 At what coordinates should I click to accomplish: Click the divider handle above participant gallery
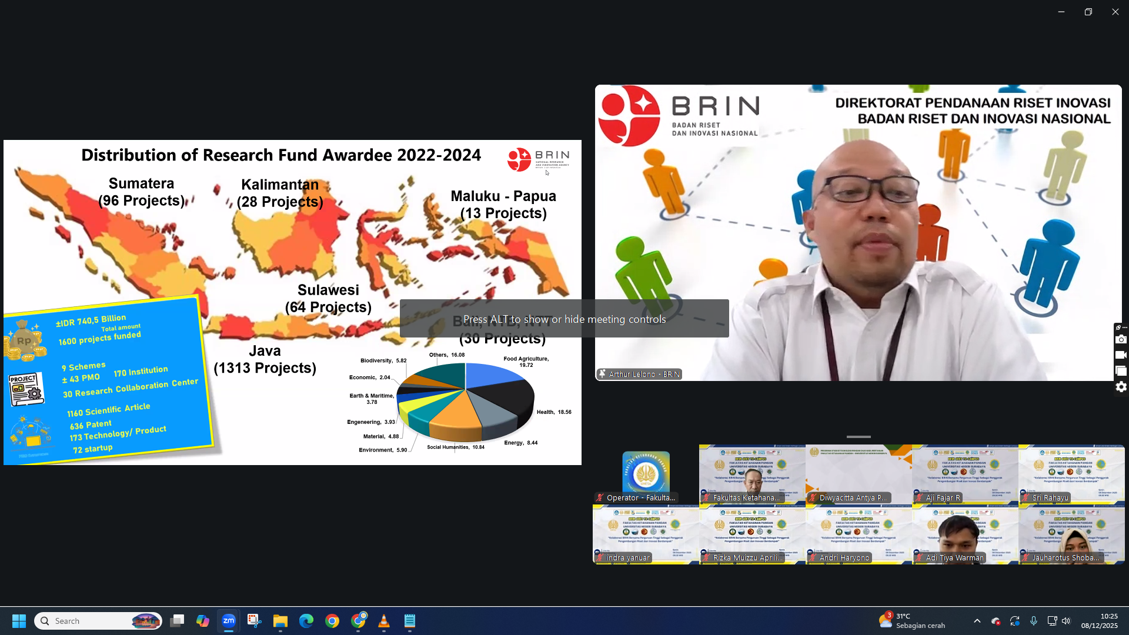tap(859, 437)
